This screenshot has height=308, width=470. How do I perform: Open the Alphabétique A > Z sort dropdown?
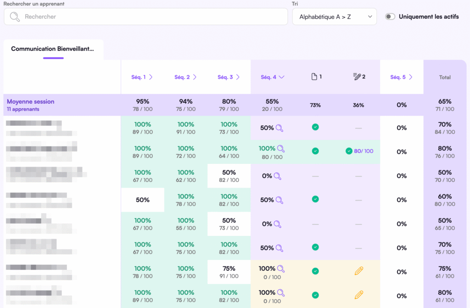coord(335,17)
